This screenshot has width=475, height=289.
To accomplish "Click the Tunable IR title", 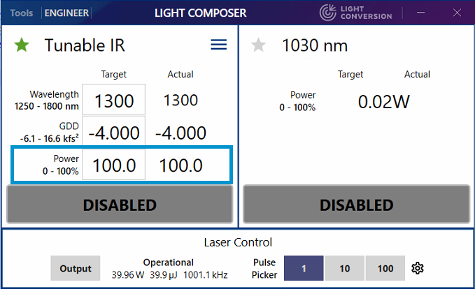I will [x=85, y=45].
